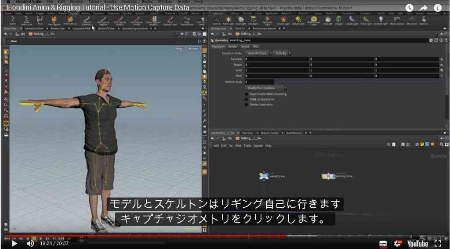Switch to the Render parameter tab

(x=233, y=47)
